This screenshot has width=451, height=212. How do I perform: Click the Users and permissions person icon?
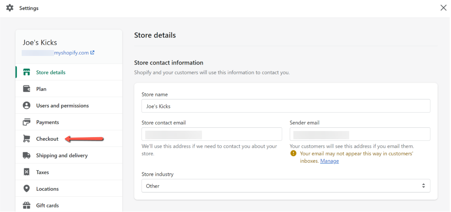(x=27, y=105)
